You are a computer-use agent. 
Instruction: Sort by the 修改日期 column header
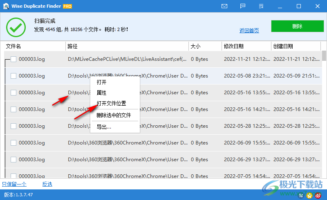tap(246, 46)
